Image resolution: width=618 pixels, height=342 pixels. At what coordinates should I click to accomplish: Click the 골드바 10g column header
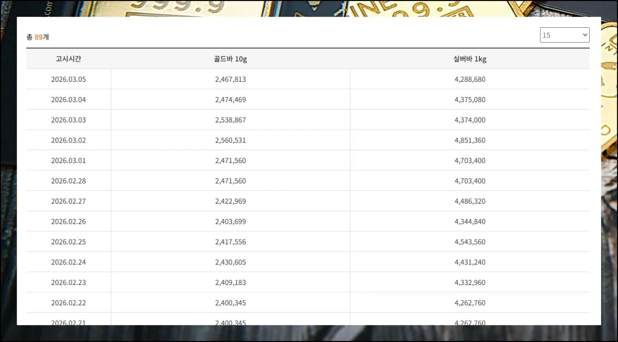point(230,59)
